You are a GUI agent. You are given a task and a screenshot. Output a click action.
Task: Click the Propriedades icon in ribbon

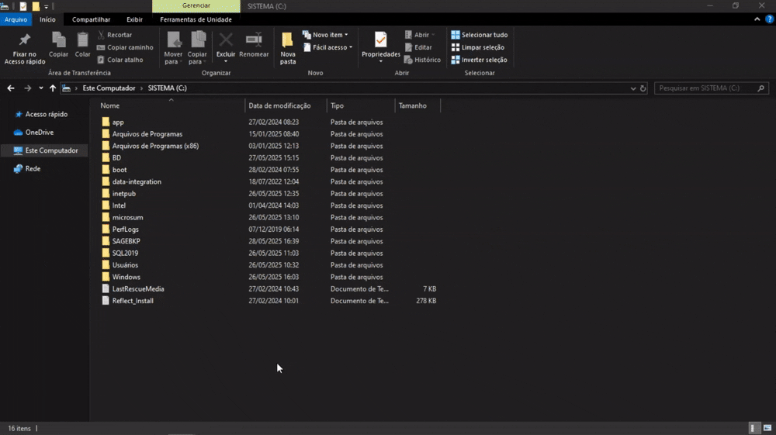pyautogui.click(x=380, y=40)
